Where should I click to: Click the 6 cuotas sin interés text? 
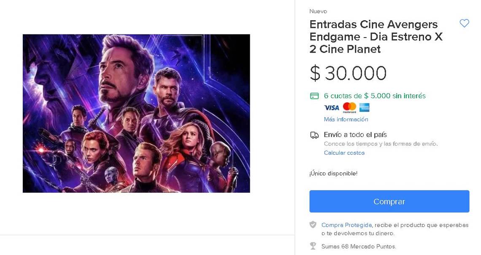[x=375, y=96]
